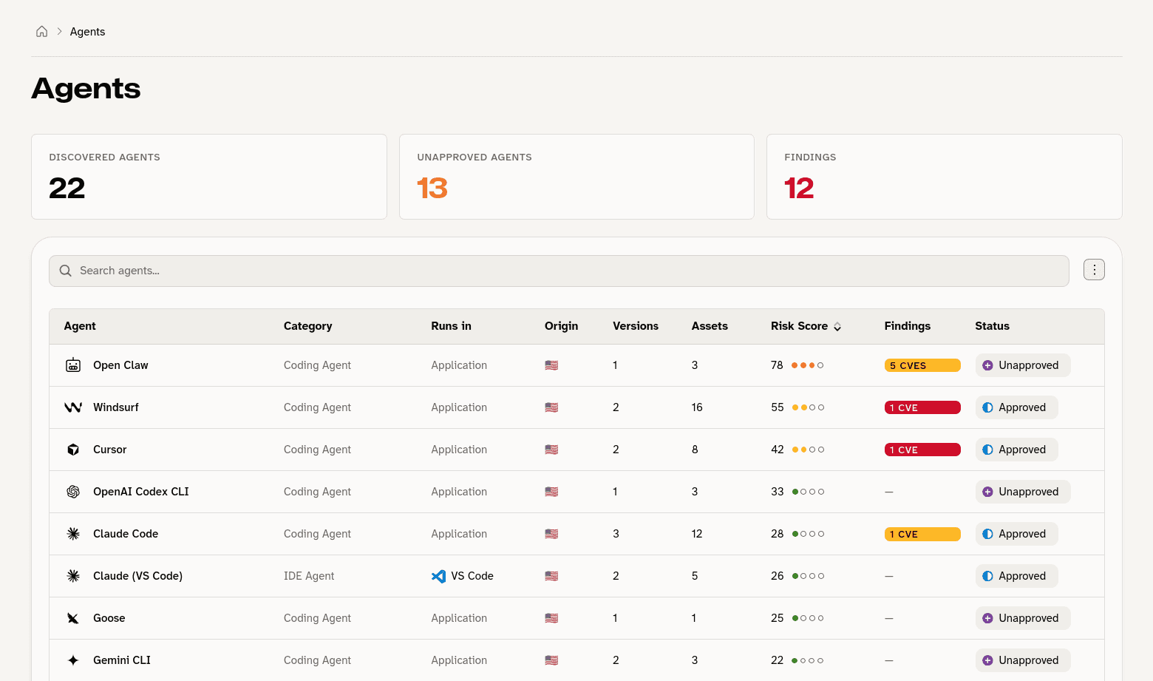
Task: Click Claude Code assets count 12
Action: tap(697, 534)
